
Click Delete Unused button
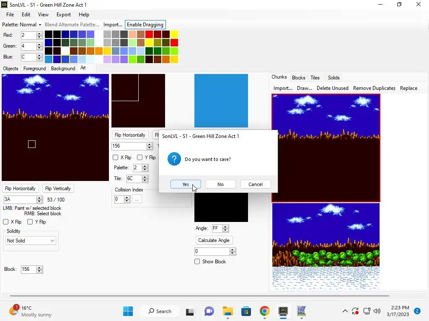[332, 88]
